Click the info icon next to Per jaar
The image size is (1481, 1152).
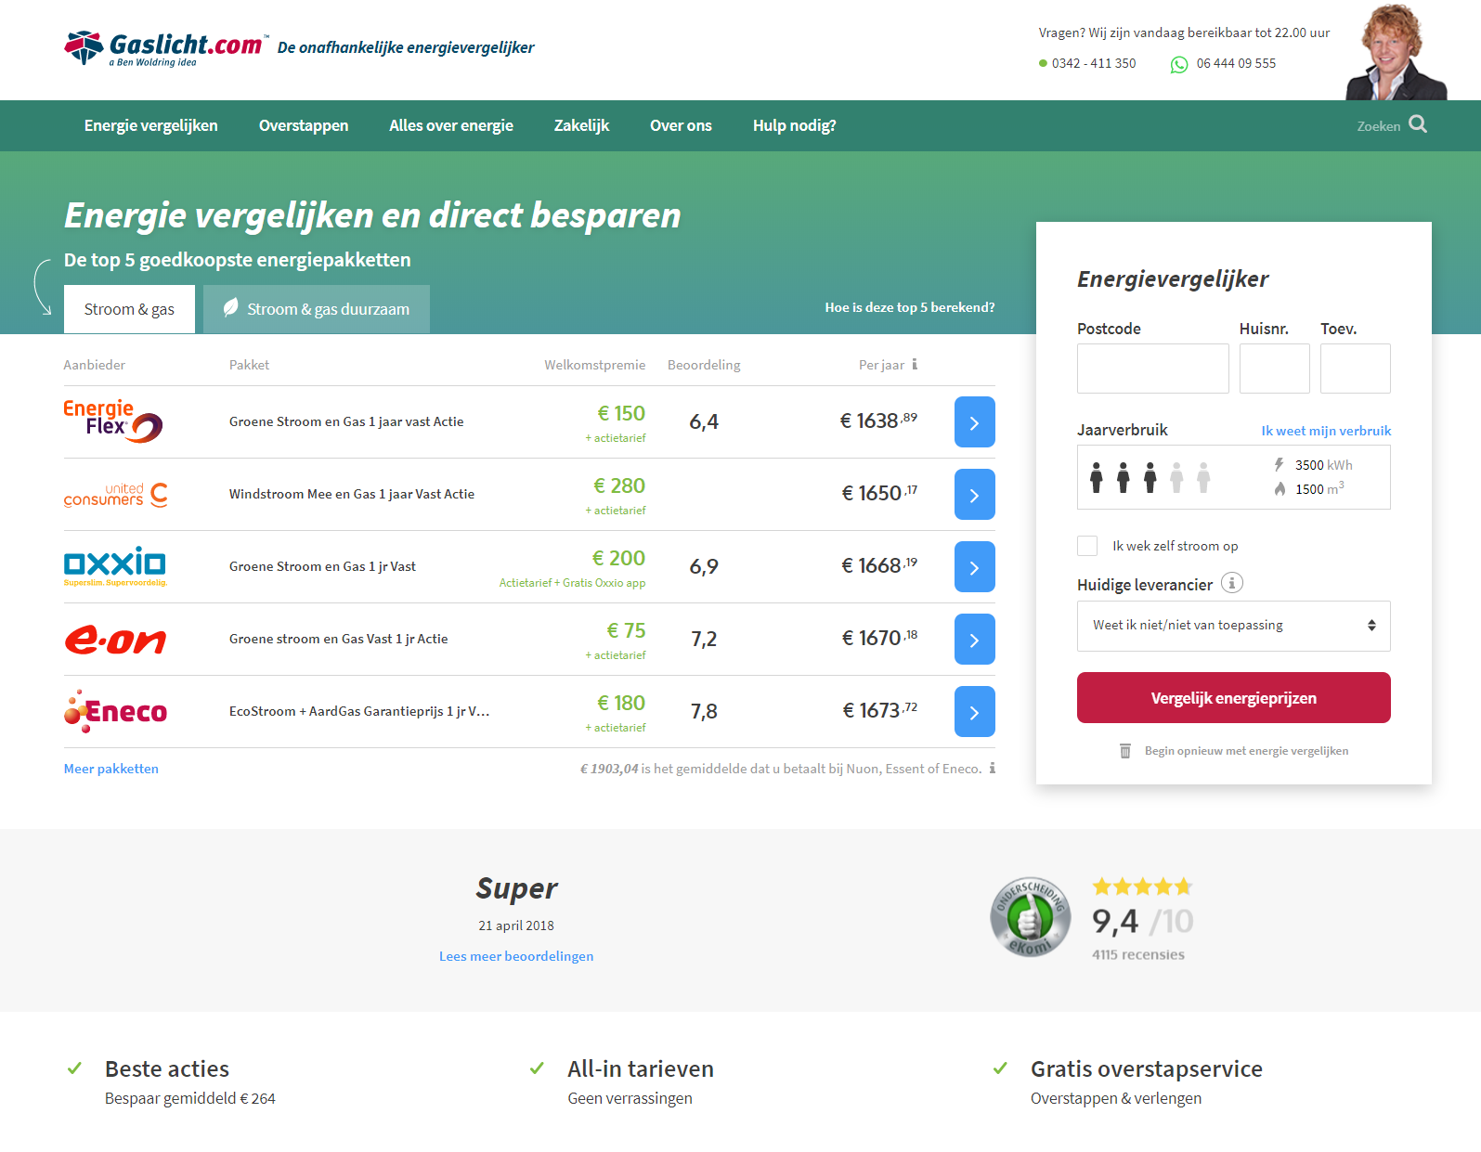(x=915, y=364)
